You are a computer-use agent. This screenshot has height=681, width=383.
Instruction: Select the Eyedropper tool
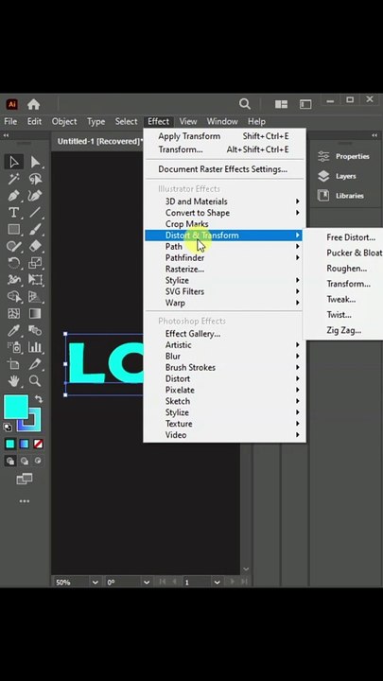coord(14,330)
